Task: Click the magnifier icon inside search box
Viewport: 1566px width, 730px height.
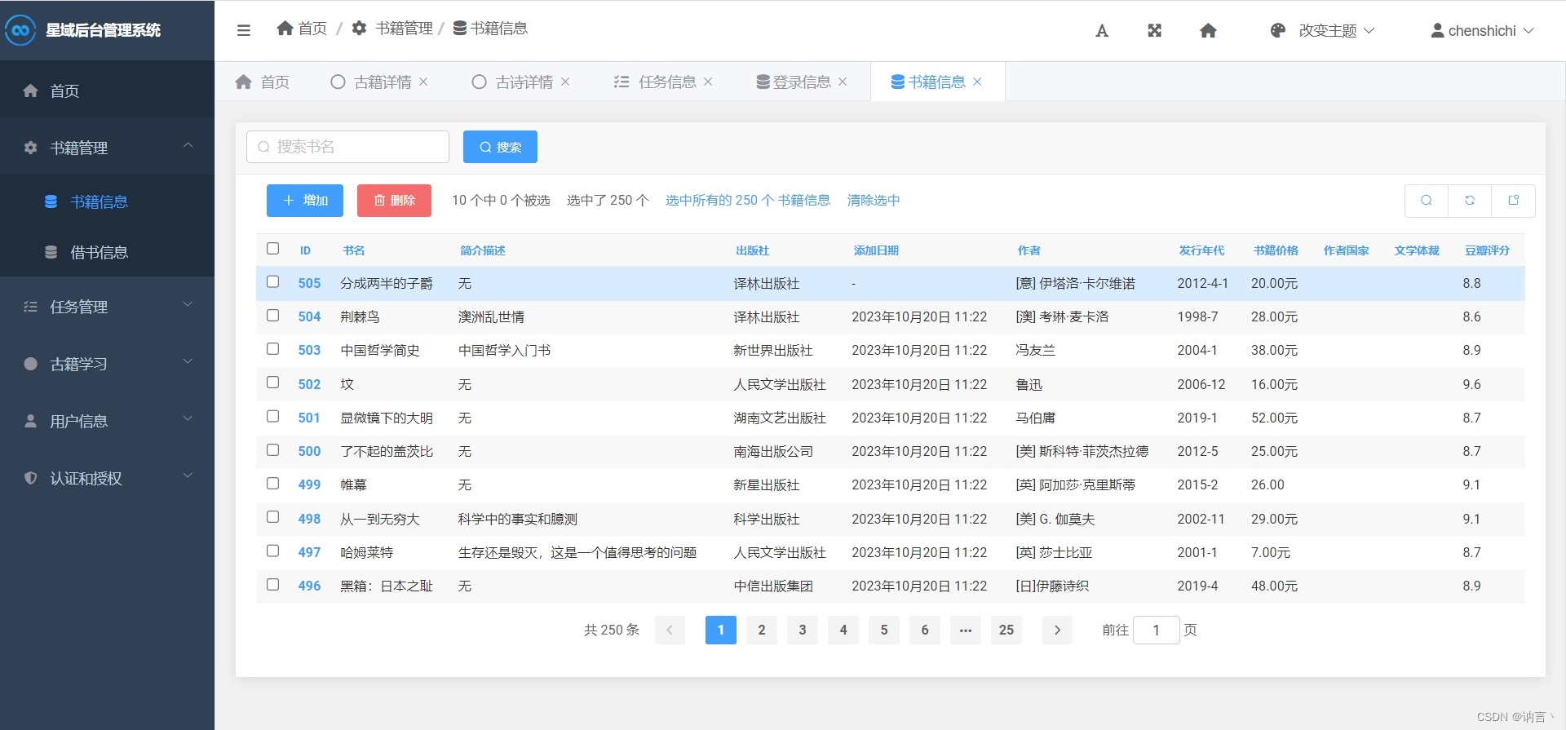Action: tap(263, 147)
